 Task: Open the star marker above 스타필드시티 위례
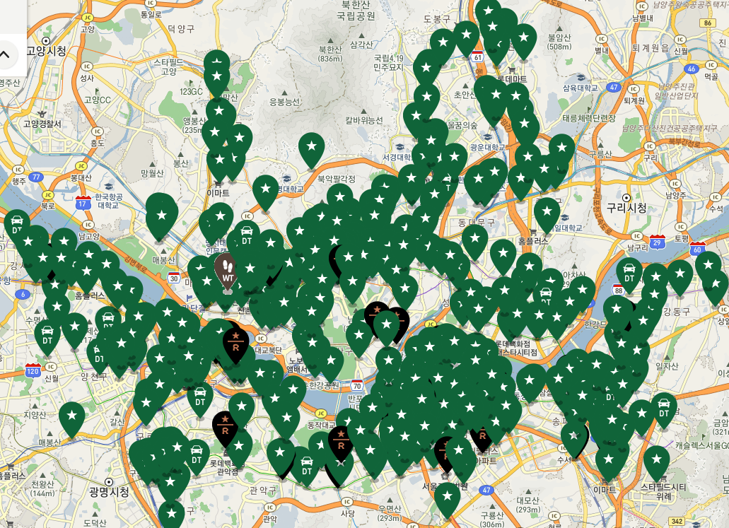[x=656, y=460]
